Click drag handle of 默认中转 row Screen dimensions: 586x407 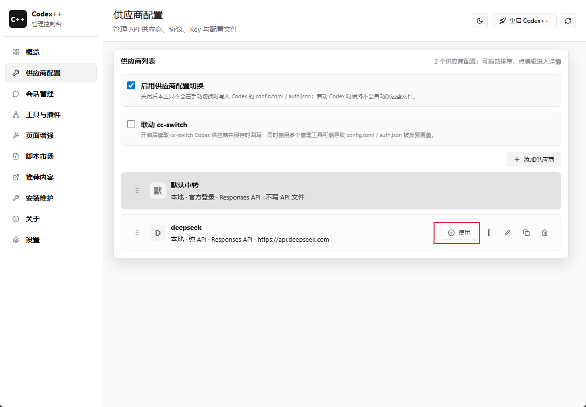pos(137,191)
